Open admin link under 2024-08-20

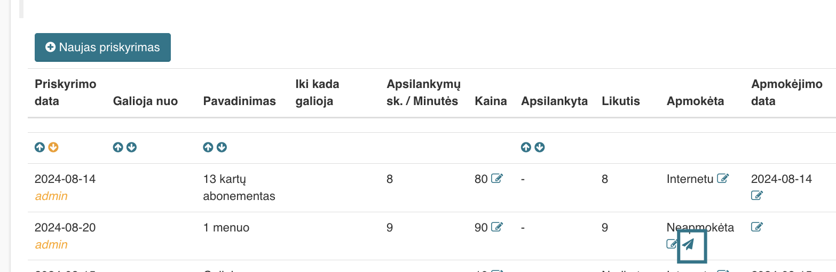(x=51, y=244)
